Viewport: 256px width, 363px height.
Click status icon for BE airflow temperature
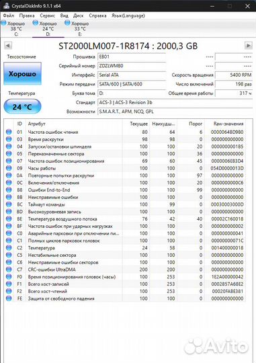(x=9, y=218)
